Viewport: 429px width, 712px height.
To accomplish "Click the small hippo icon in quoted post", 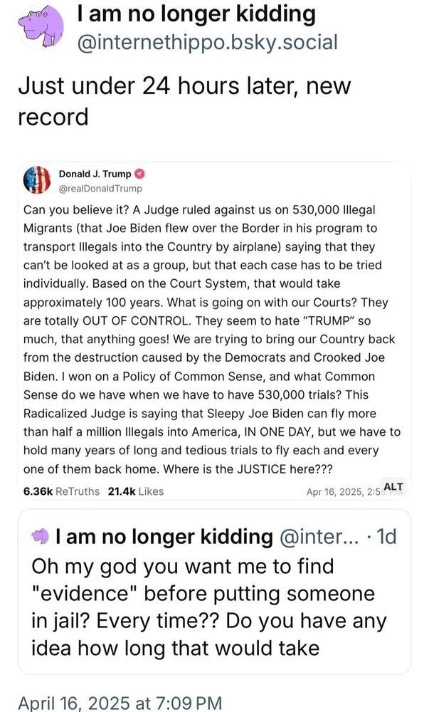I will click(41, 535).
